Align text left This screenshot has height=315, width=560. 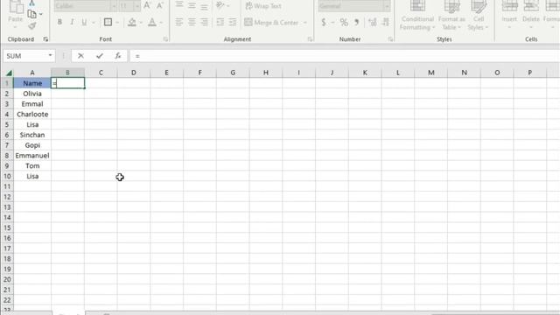pos(178,22)
